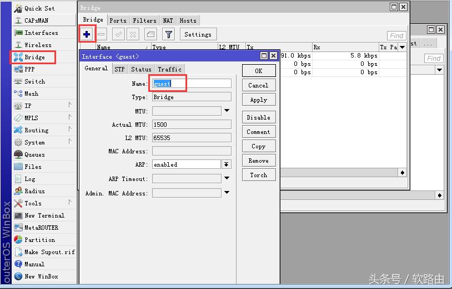
Task: Click the blue plus add bridge icon
Action: click(87, 34)
